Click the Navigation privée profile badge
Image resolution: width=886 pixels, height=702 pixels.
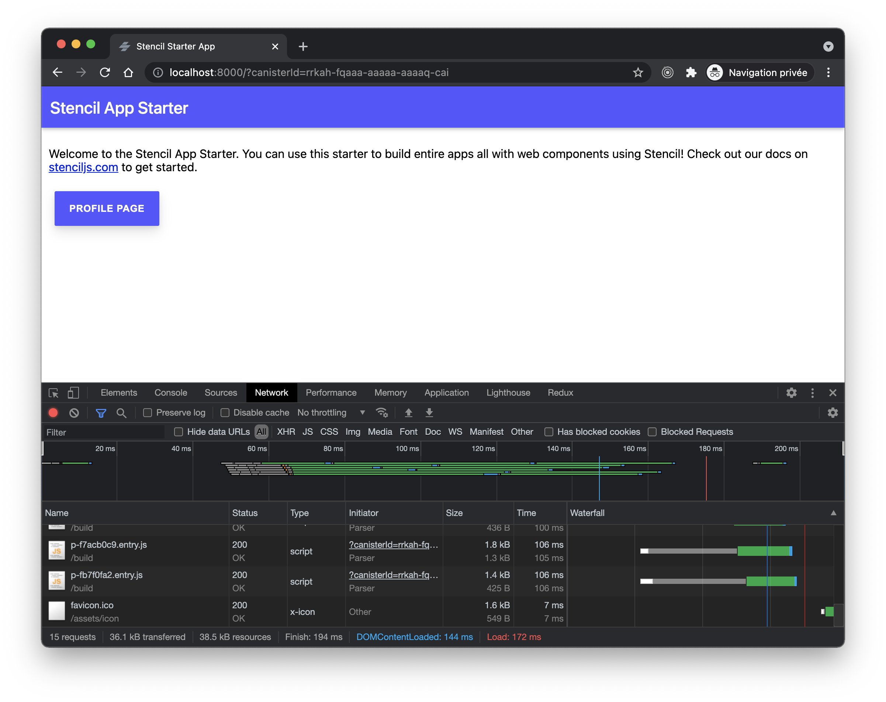[759, 73]
